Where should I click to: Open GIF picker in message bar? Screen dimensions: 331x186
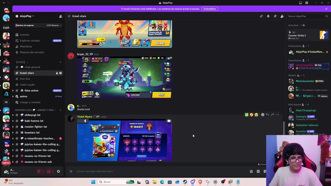[258, 171]
